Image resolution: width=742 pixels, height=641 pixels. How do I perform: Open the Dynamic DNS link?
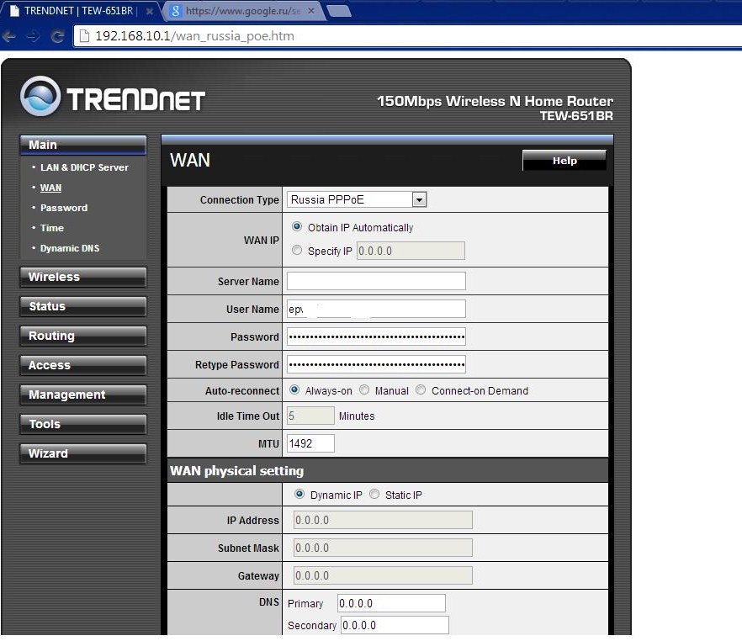(x=70, y=248)
